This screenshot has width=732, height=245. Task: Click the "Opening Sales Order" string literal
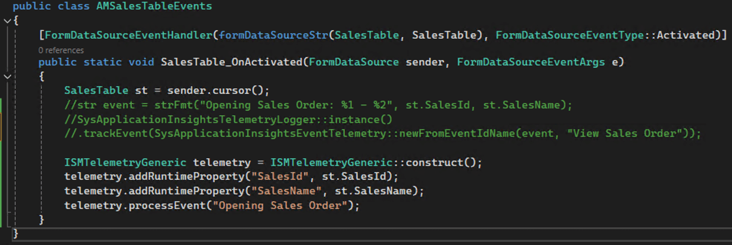(281, 205)
